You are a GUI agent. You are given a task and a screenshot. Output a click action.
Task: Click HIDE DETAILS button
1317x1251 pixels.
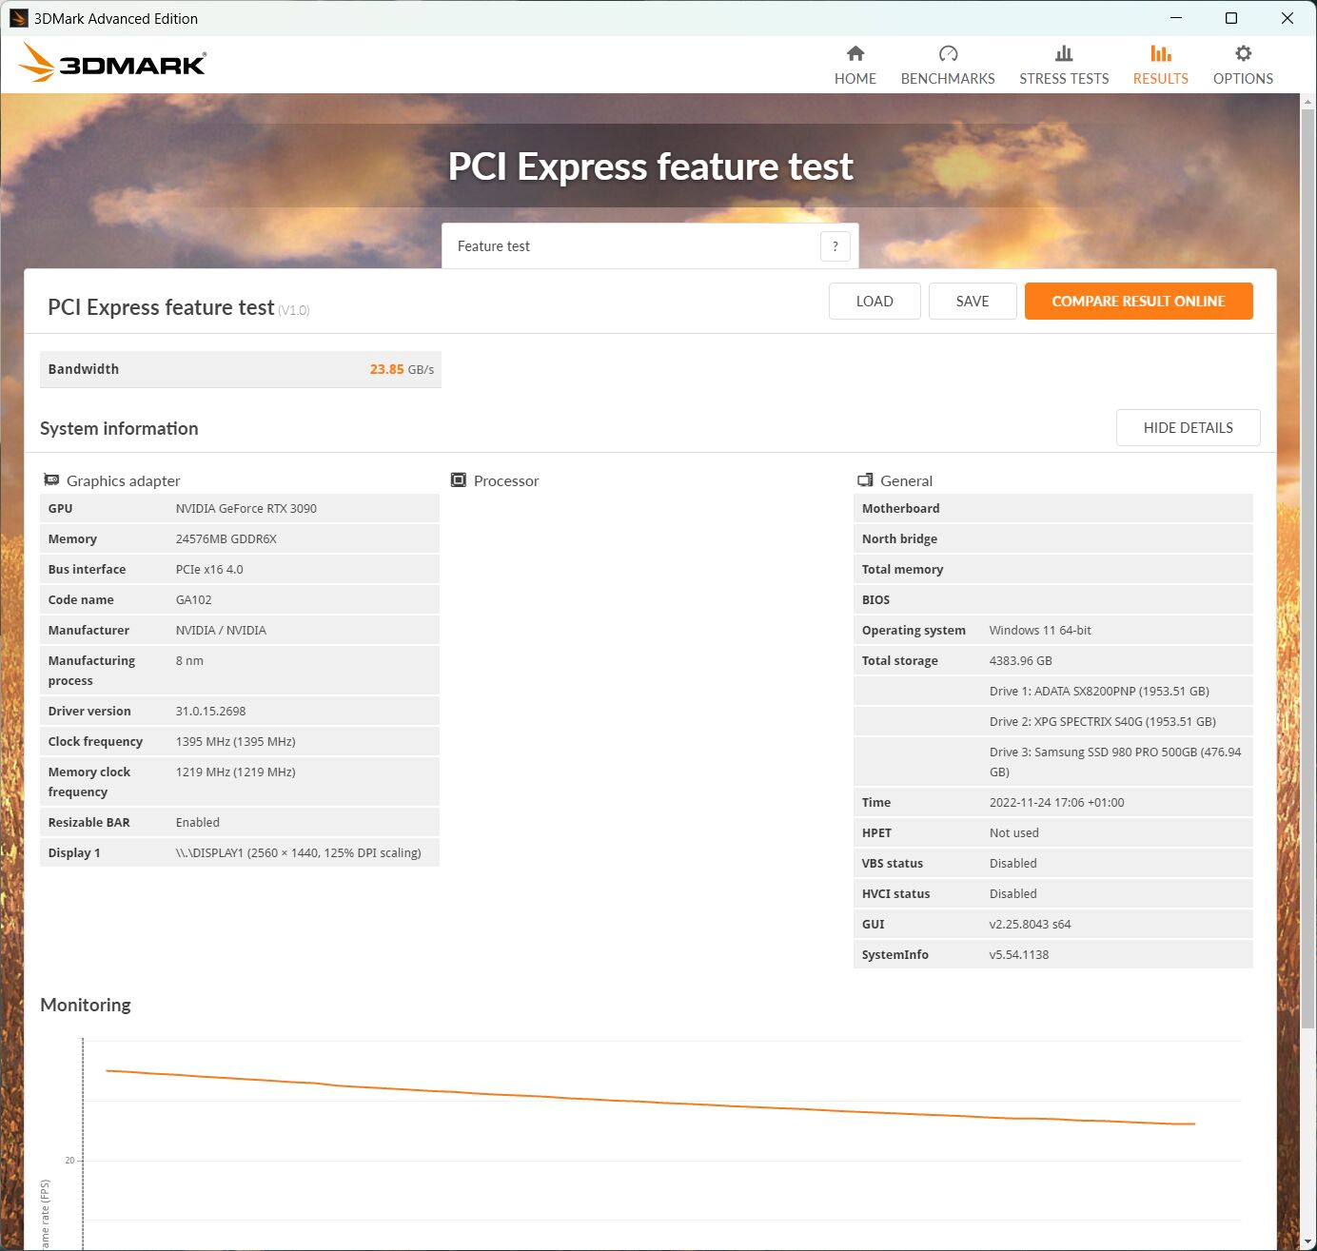1188,428
